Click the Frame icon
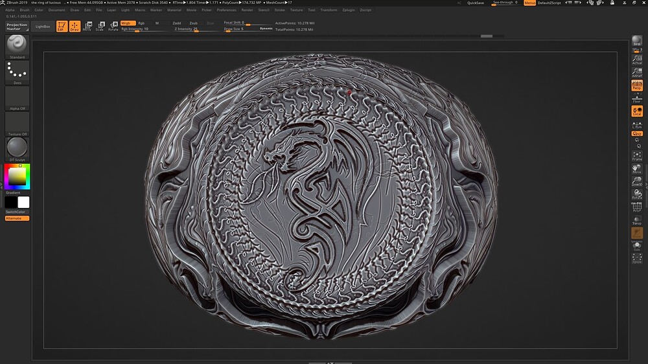The width and height of the screenshot is (648, 364). pyautogui.click(x=637, y=155)
